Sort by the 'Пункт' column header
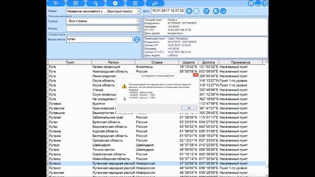The image size is (315, 177). click(70, 62)
